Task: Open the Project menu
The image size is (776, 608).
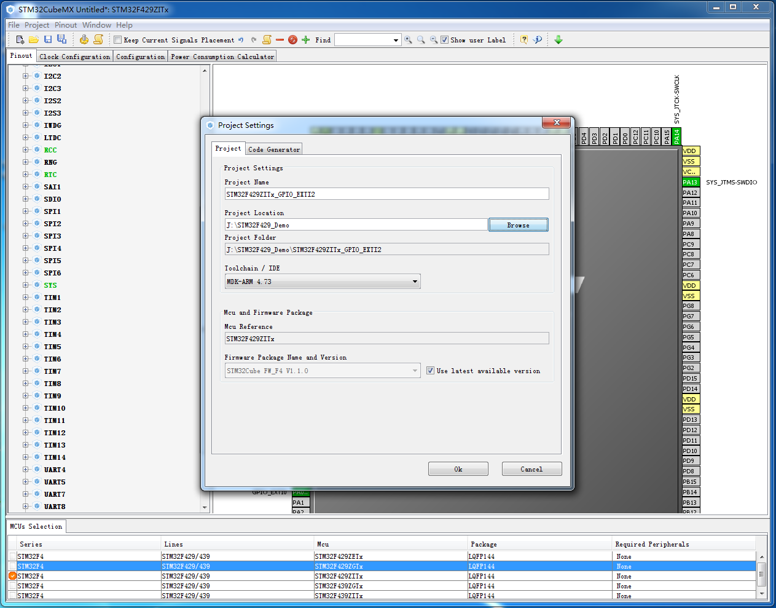Action: pyautogui.click(x=37, y=25)
